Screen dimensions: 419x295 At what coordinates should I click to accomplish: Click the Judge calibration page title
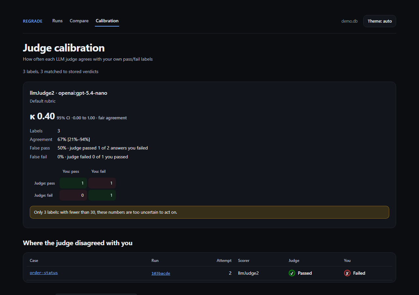(64, 48)
